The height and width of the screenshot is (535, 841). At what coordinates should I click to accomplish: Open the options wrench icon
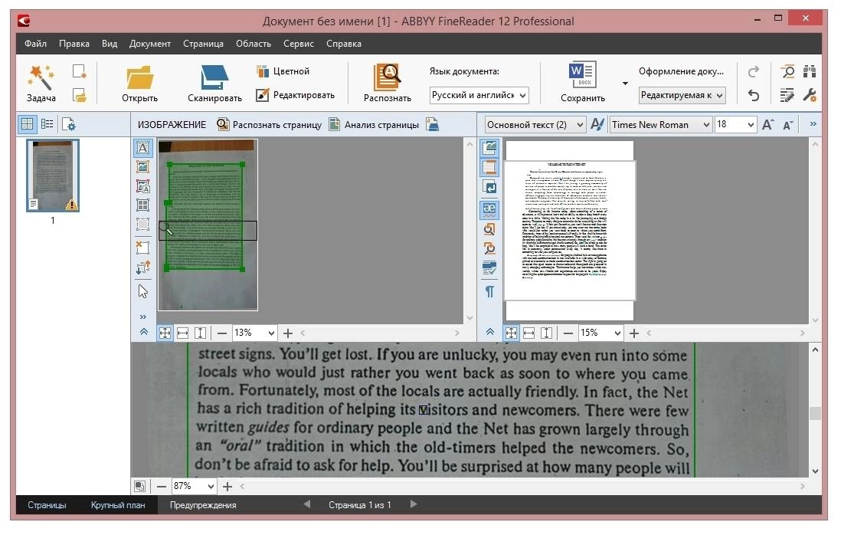(x=810, y=95)
